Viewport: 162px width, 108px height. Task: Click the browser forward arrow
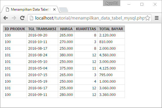(x=14, y=18)
